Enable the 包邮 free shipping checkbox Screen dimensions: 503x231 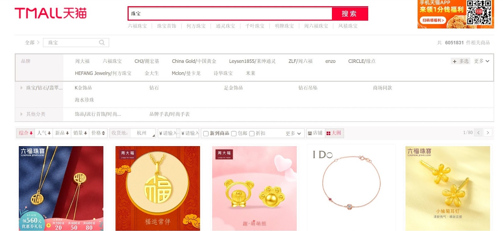234,134
